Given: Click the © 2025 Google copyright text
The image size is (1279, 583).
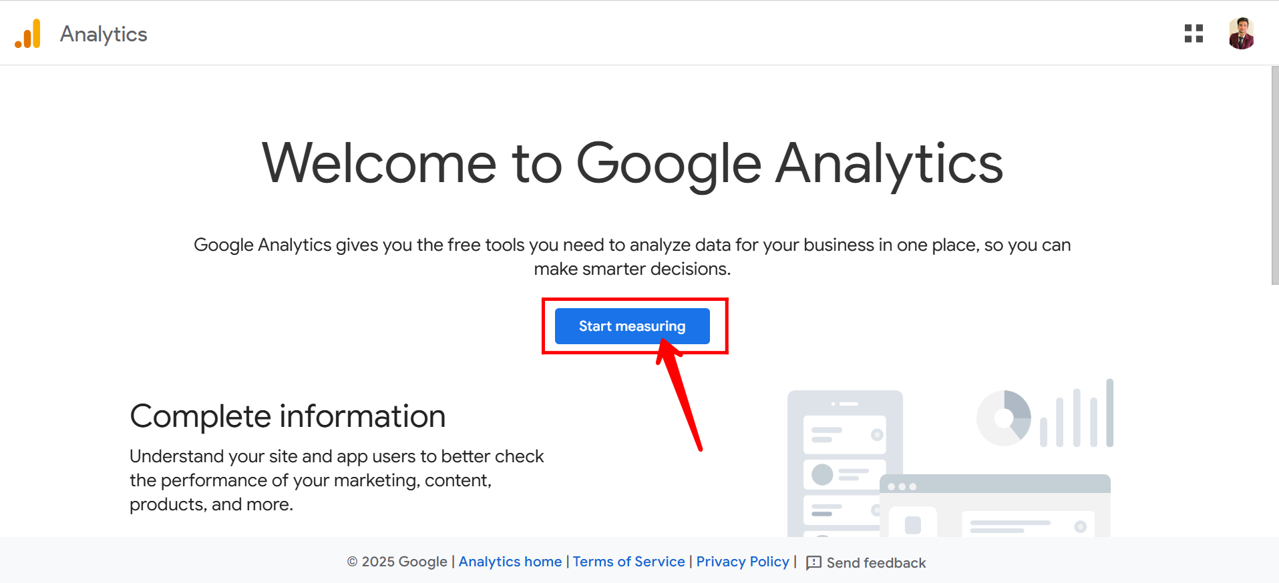Looking at the screenshot, I should [397, 562].
